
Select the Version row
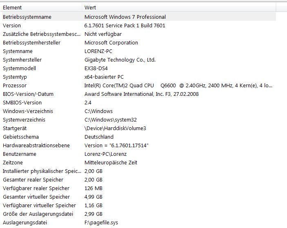[12, 25]
